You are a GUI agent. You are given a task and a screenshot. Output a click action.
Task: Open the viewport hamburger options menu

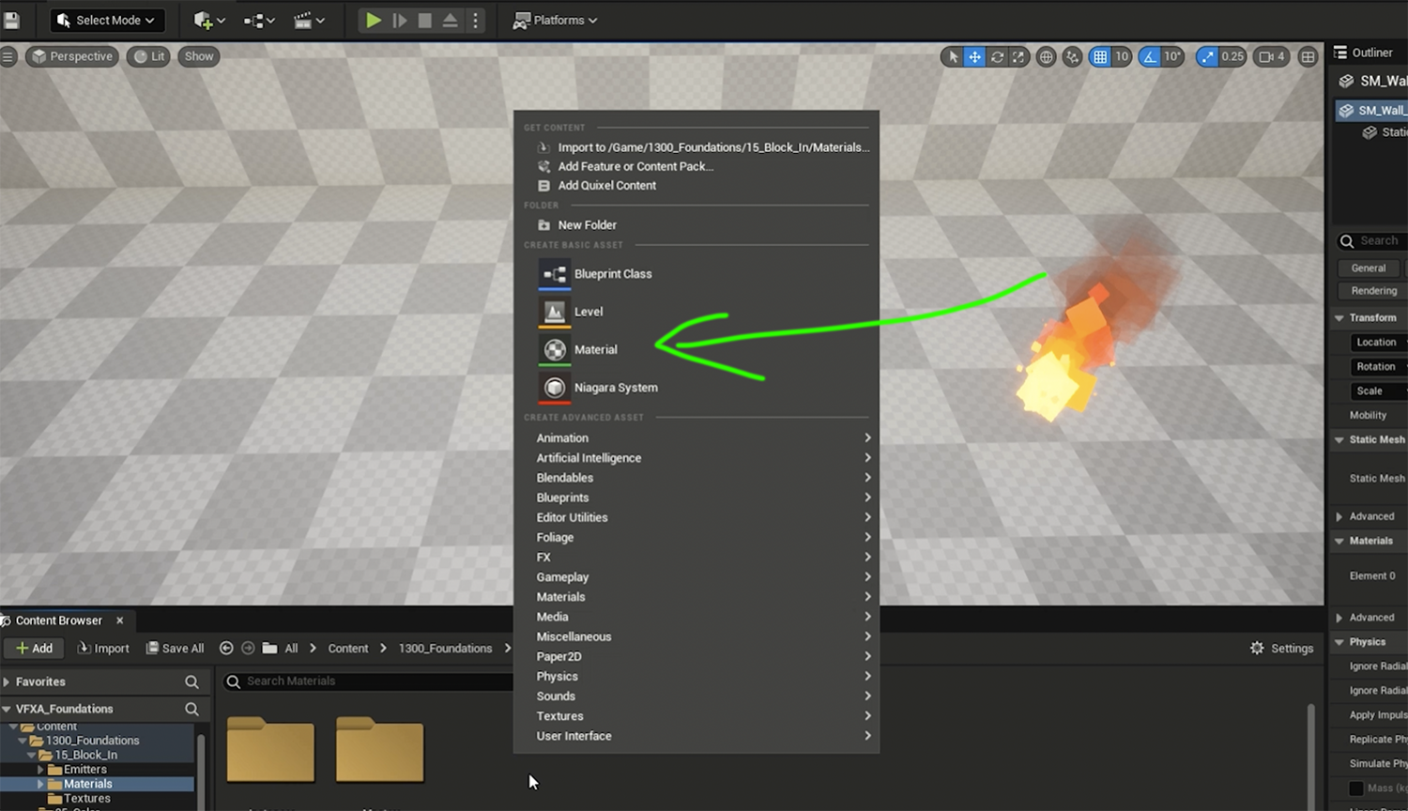click(8, 56)
